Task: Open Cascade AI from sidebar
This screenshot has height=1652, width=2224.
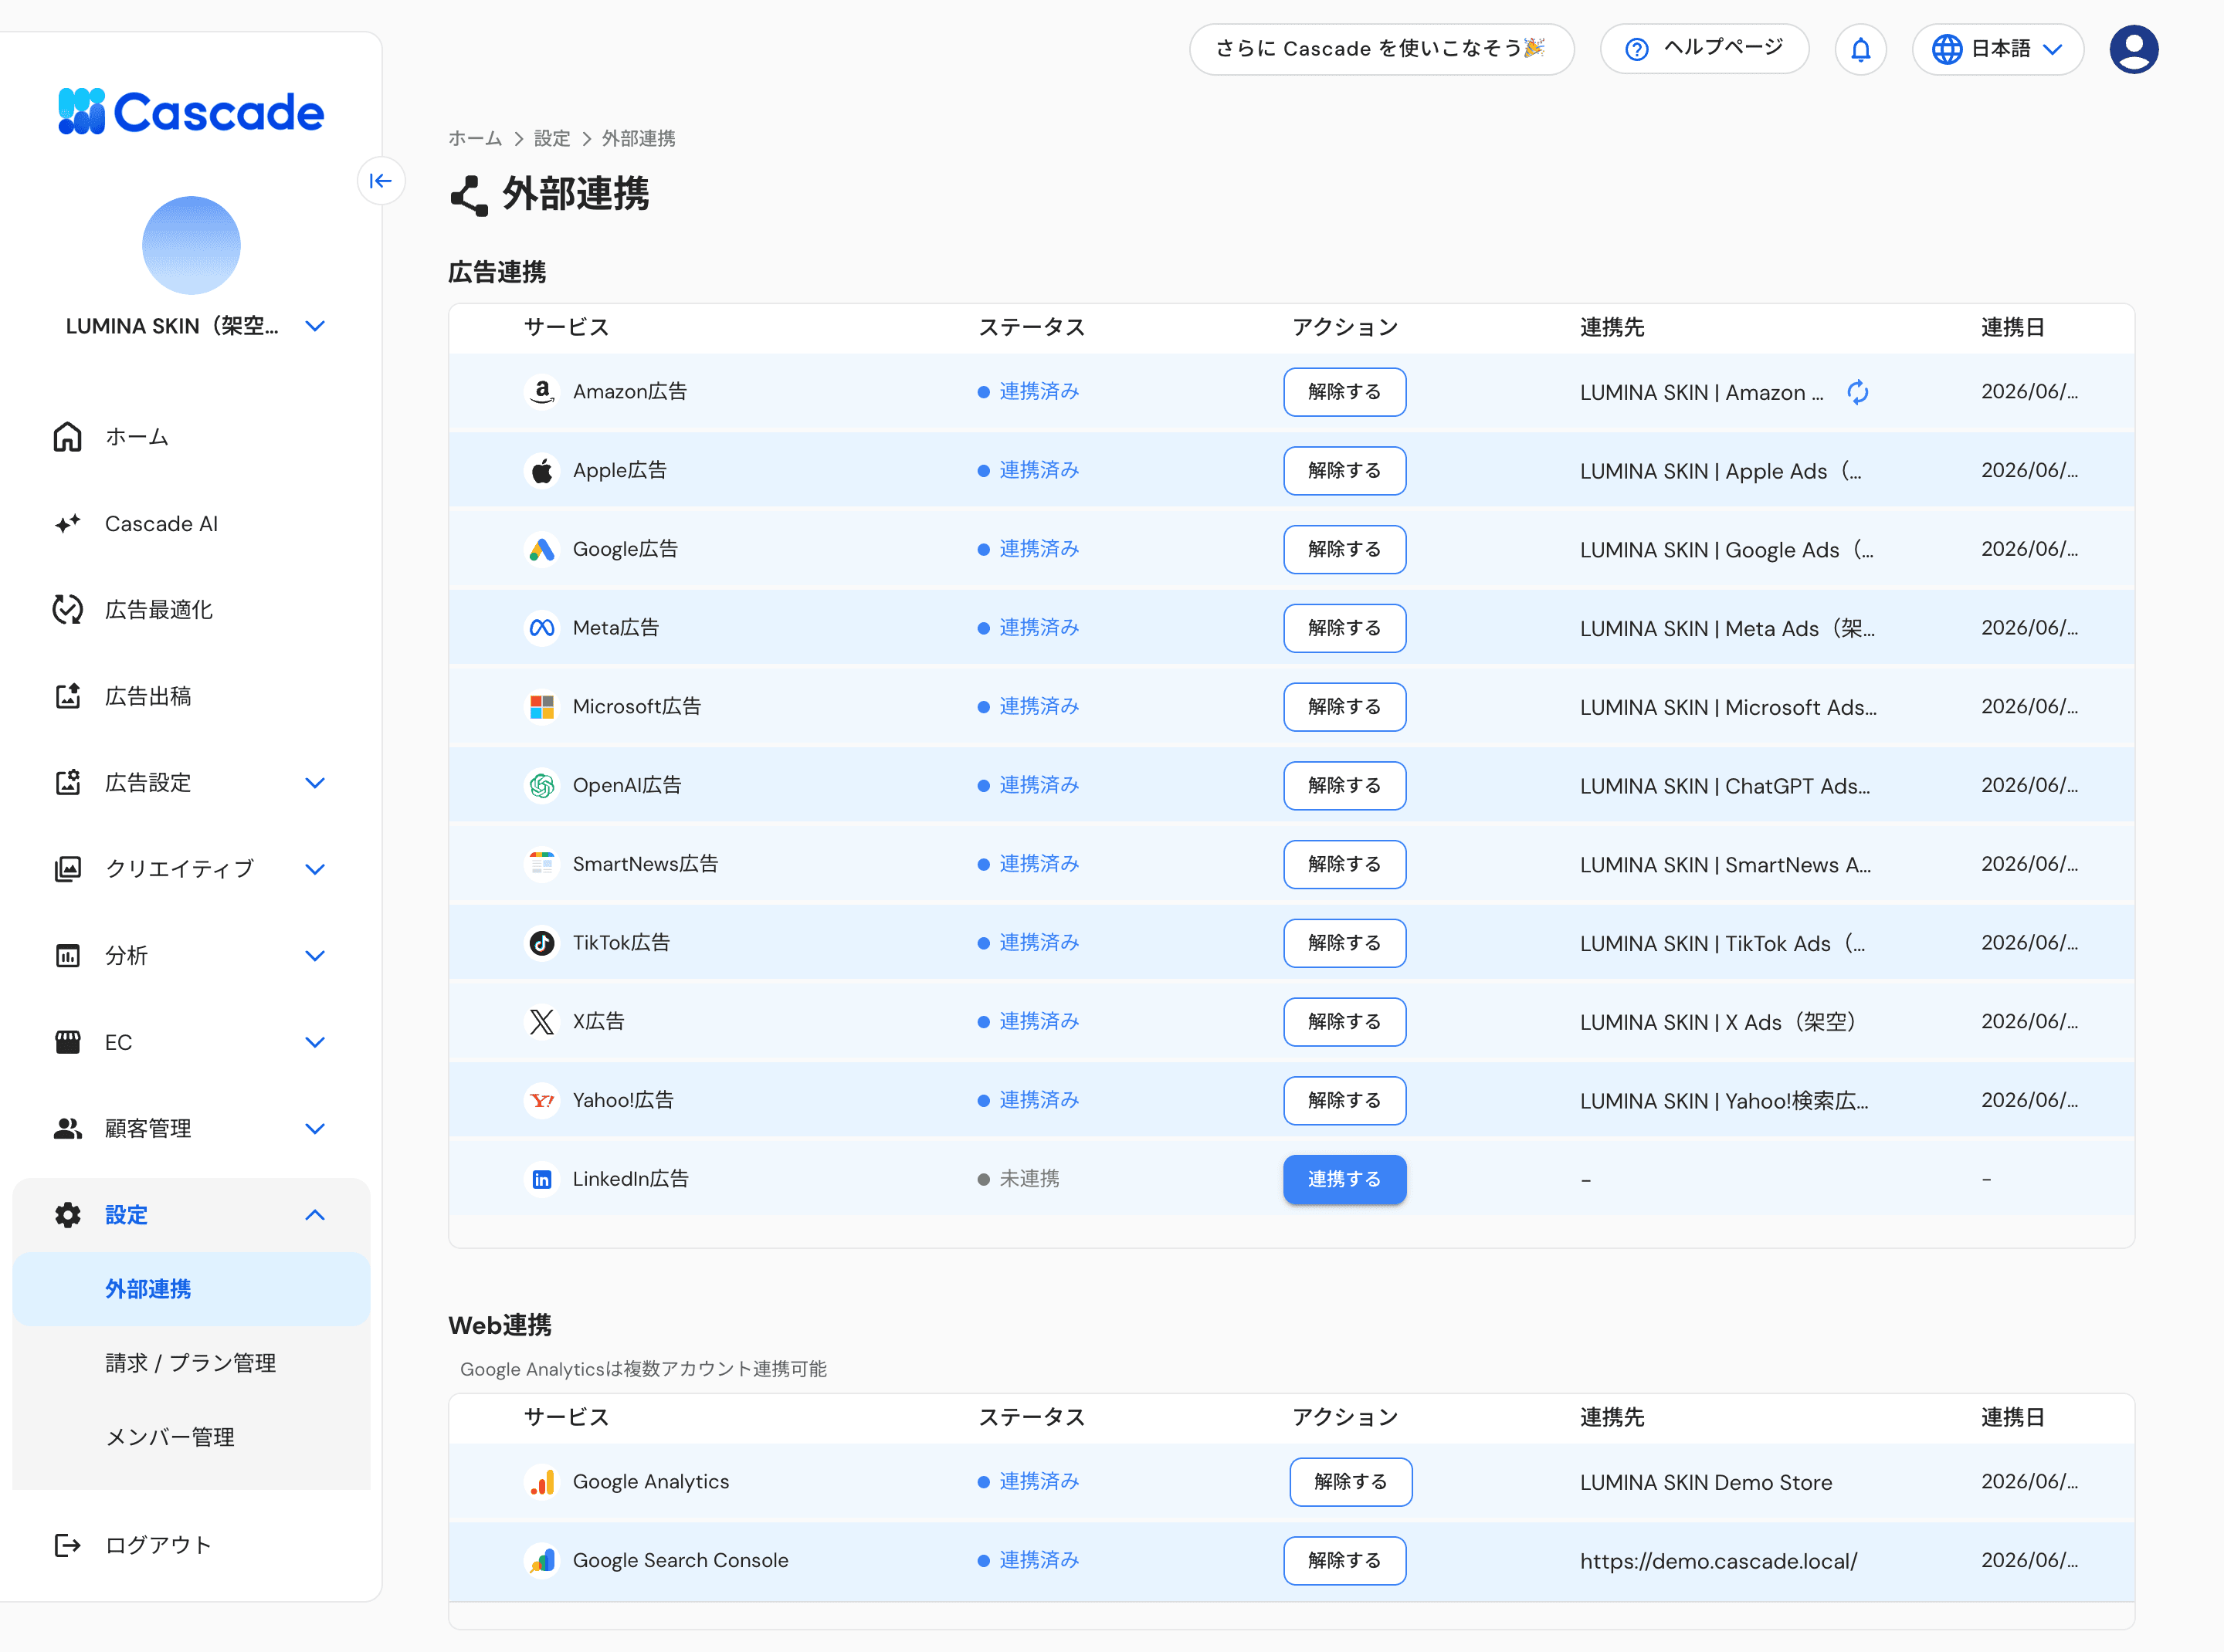Action: pyautogui.click(x=191, y=524)
